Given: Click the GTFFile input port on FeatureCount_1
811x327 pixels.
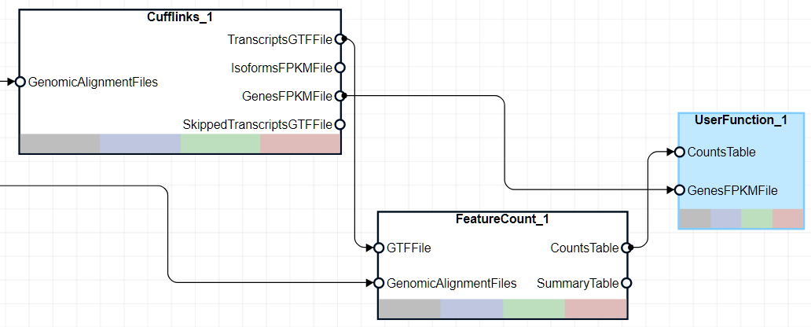Looking at the screenshot, I should click(x=379, y=247).
